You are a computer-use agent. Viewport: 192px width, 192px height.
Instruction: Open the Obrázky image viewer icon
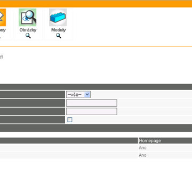[x=28, y=17]
